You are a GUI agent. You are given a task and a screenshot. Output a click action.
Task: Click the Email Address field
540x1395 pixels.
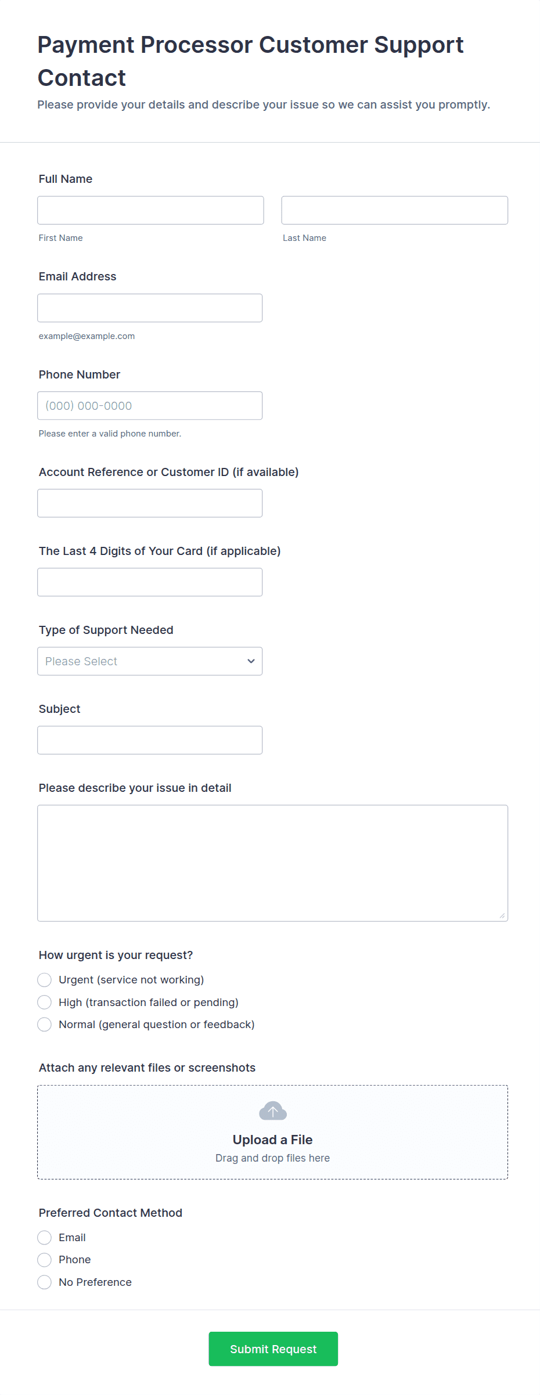(x=149, y=308)
